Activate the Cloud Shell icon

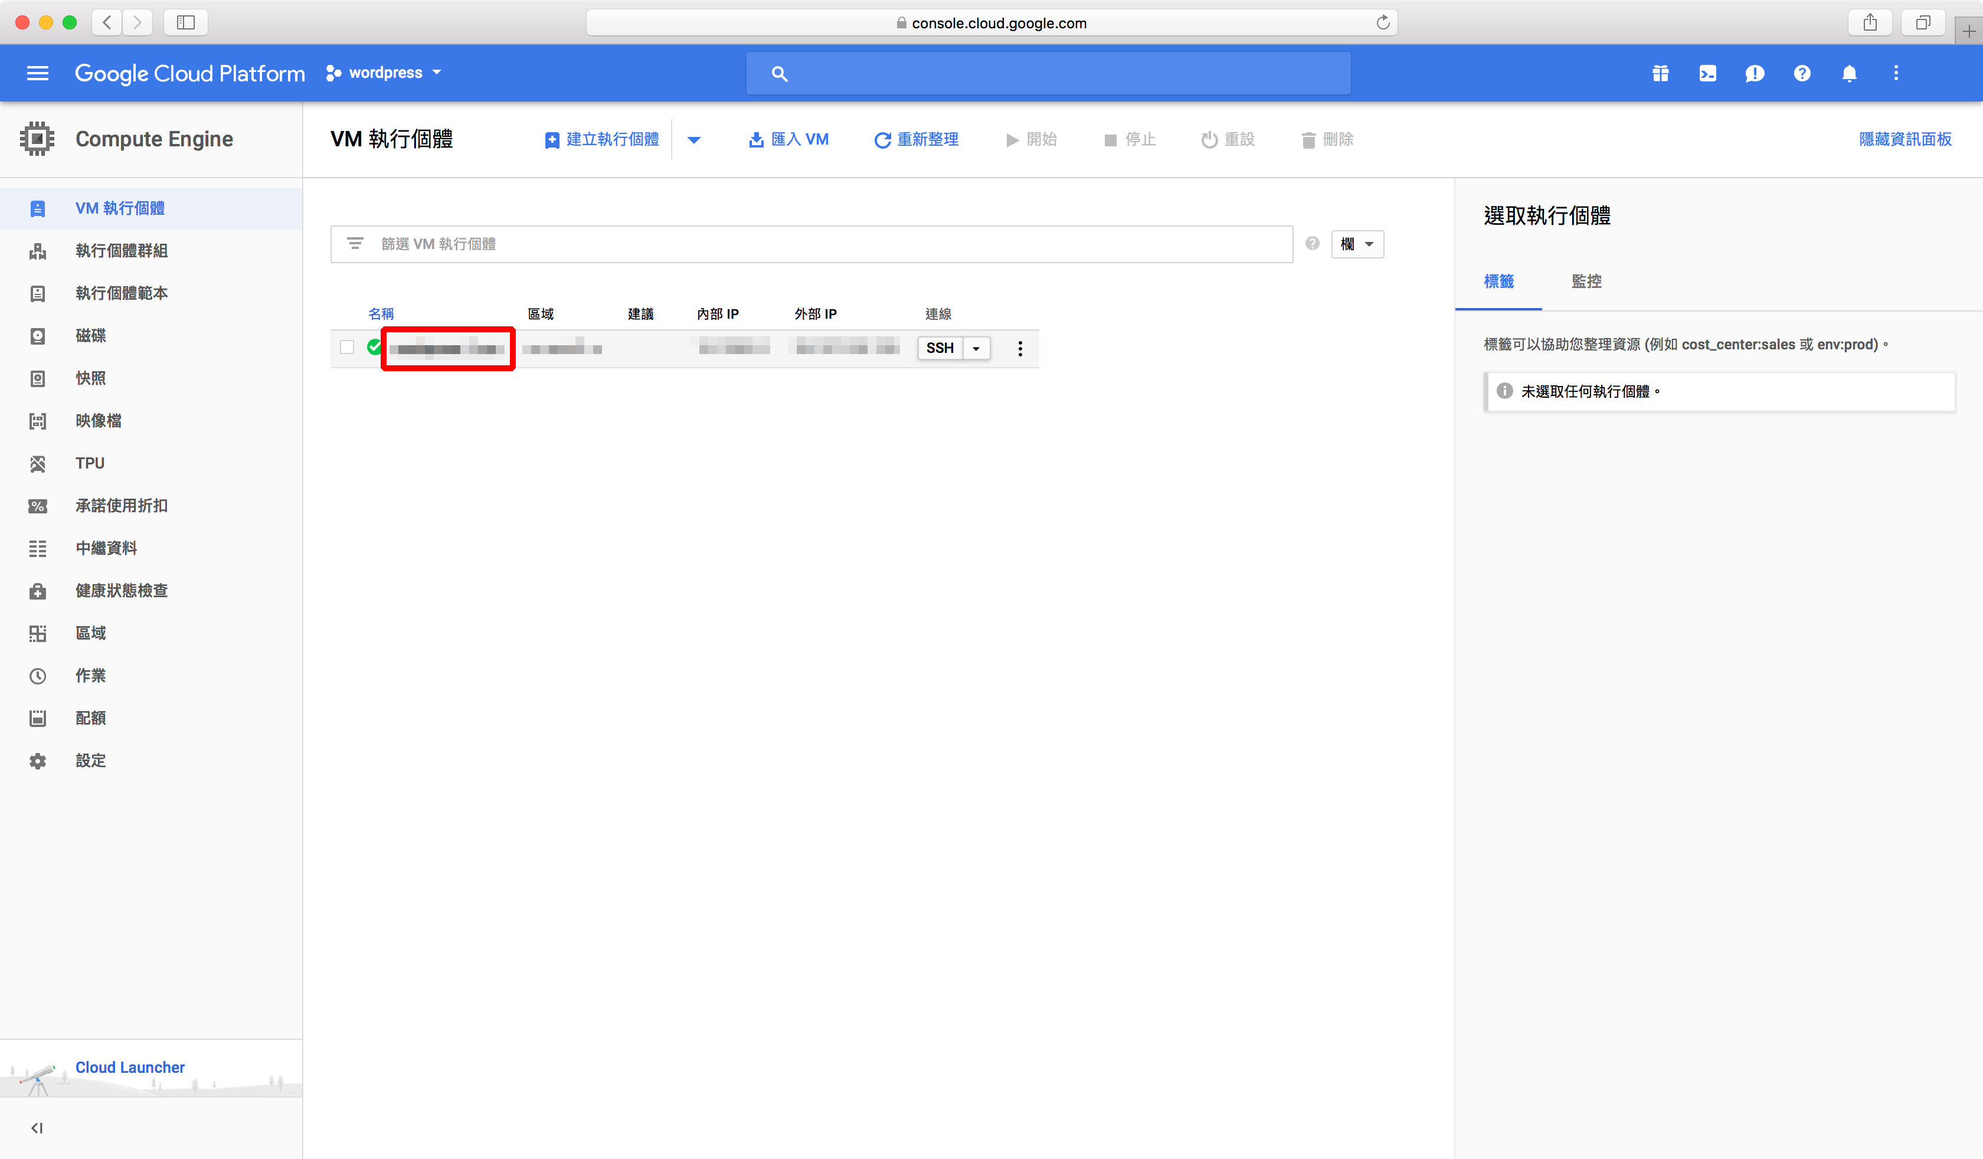click(1707, 73)
